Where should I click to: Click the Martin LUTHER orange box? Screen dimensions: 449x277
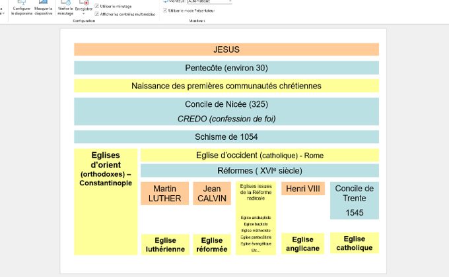pyautogui.click(x=164, y=193)
